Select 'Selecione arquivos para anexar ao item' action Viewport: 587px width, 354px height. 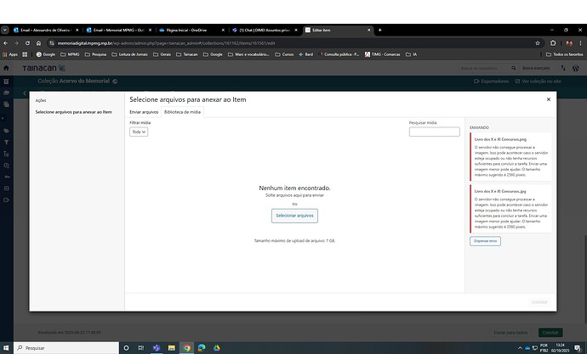pyautogui.click(x=74, y=112)
